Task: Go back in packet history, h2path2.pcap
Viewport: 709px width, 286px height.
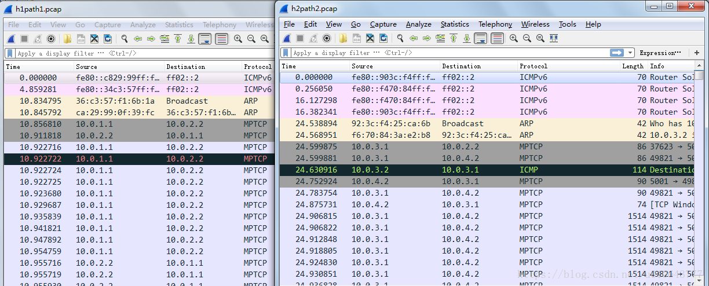Action: coord(414,38)
